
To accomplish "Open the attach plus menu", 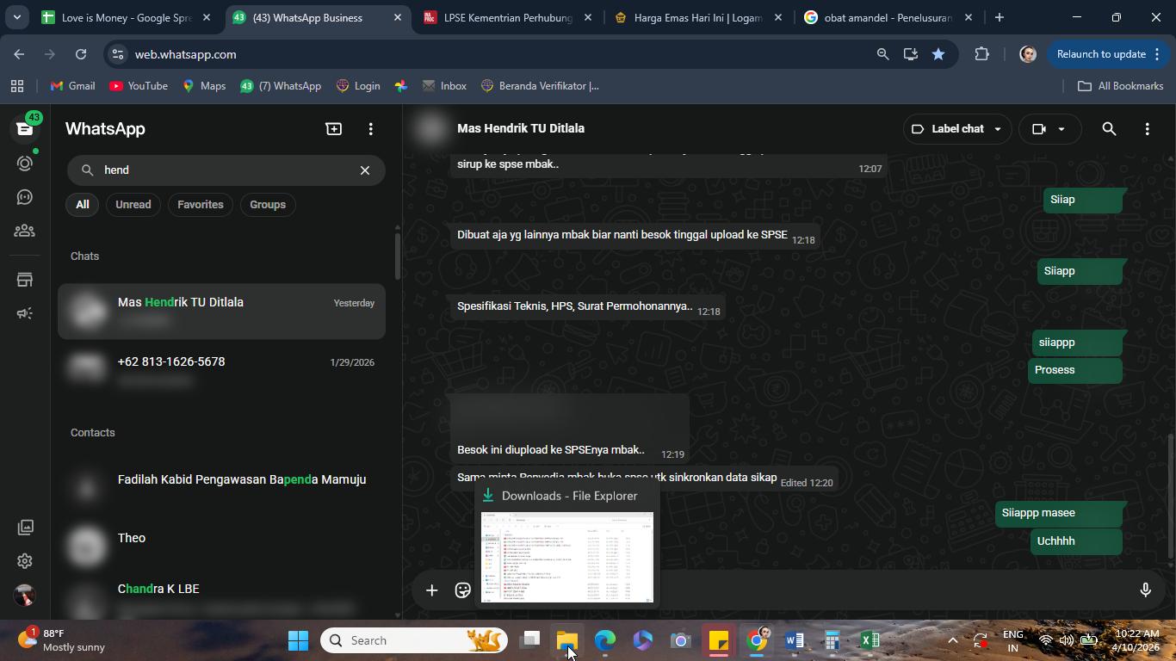I will [x=432, y=590].
